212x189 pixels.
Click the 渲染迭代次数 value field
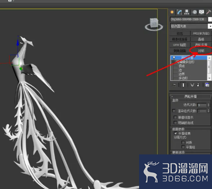[202, 111]
